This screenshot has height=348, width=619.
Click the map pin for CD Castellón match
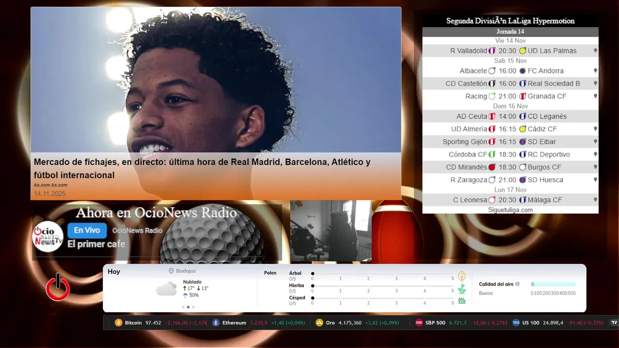(x=595, y=84)
